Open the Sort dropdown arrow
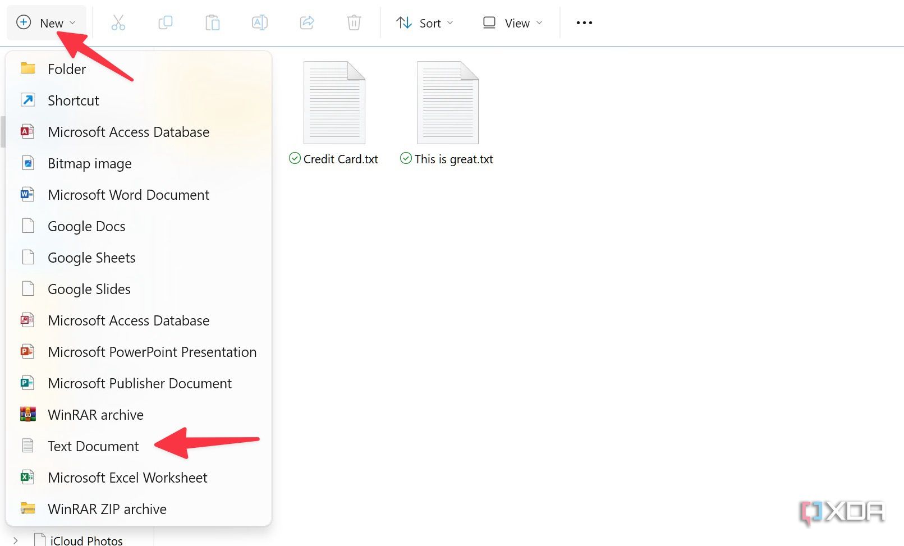The width and height of the screenshot is (904, 546). pyautogui.click(x=452, y=23)
